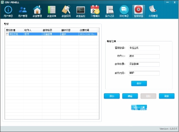Click the Version 1.0.0.5 status text
The image size is (179, 132).
point(168,129)
